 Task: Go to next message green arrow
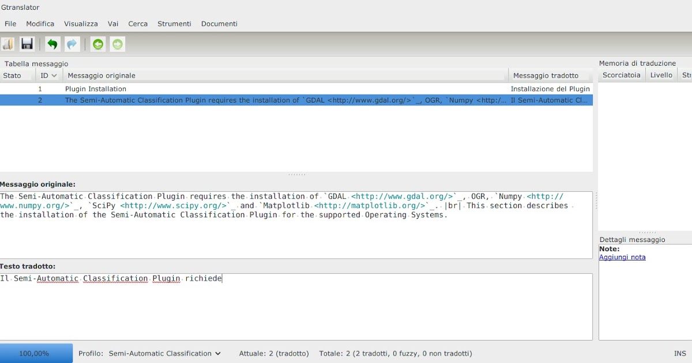pyautogui.click(x=118, y=44)
